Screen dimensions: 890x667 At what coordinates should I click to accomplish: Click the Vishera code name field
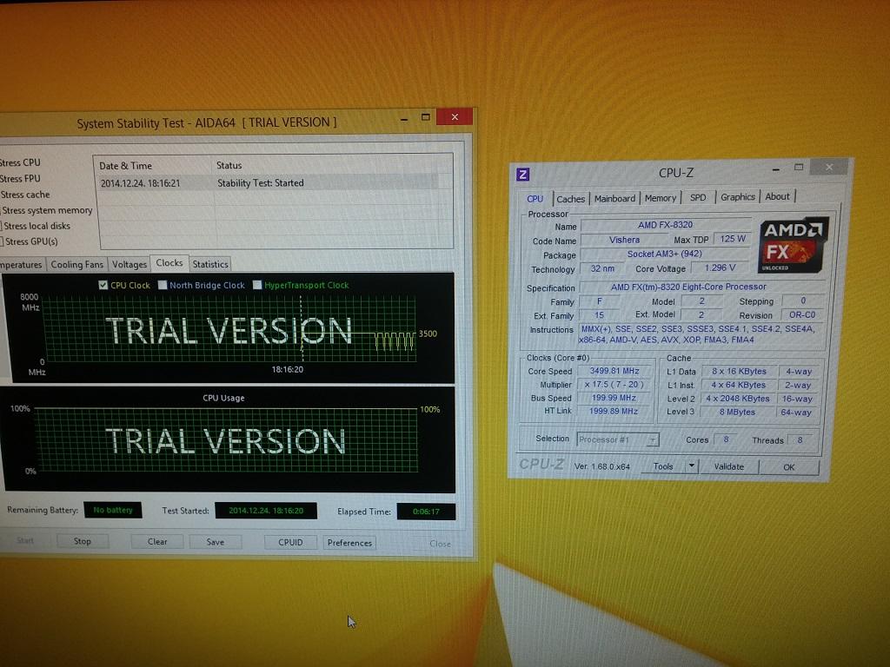tap(624, 240)
